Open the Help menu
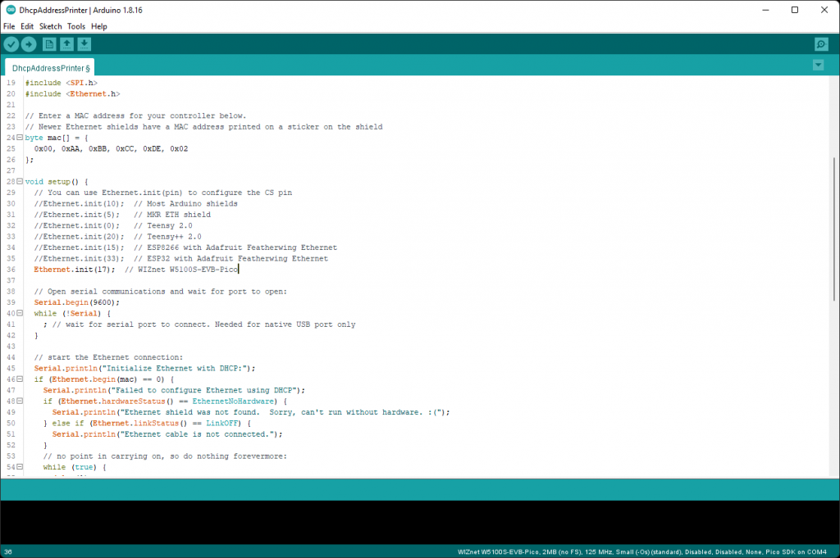The height and width of the screenshot is (558, 840). coord(99,26)
